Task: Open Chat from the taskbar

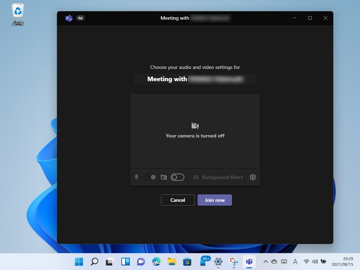Action: pyautogui.click(x=141, y=262)
